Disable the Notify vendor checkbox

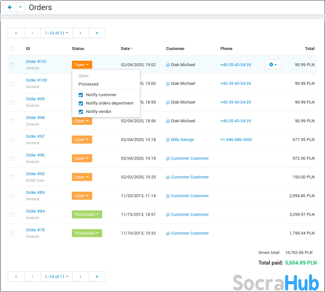81,112
